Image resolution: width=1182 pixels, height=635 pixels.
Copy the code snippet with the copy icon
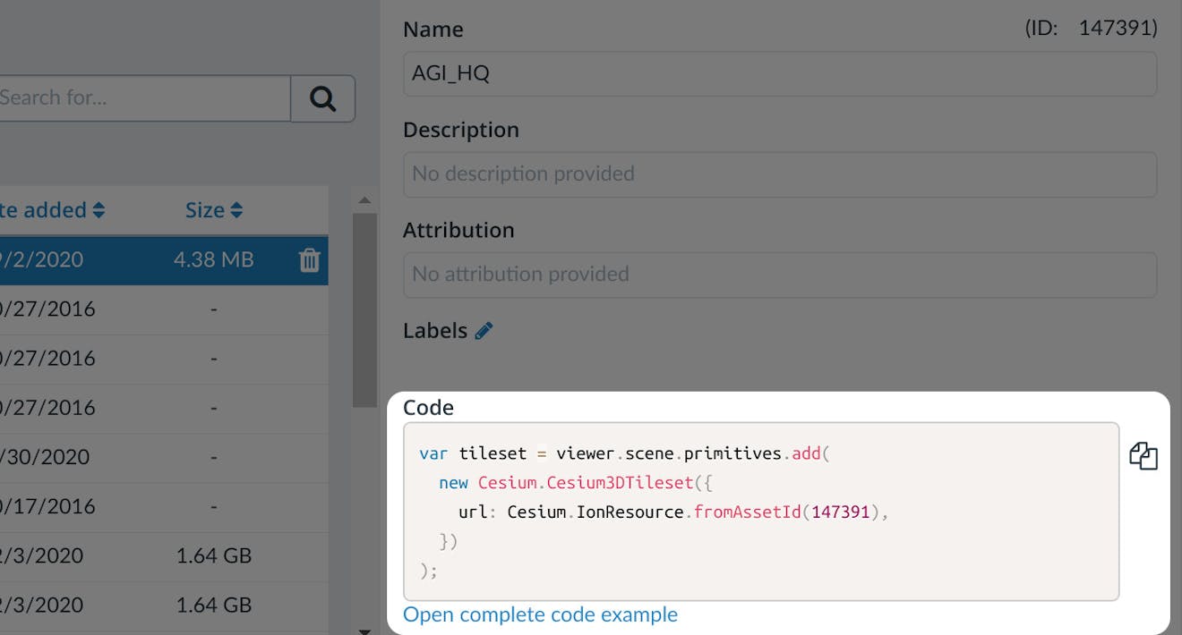pos(1144,455)
